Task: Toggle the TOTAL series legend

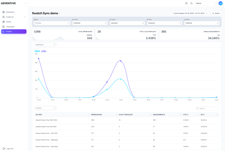Action: tap(44, 51)
